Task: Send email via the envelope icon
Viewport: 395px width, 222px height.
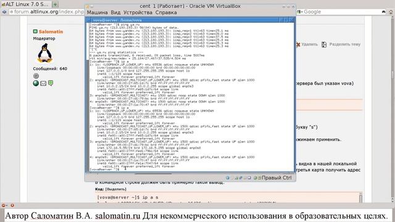Action: click(x=43, y=83)
